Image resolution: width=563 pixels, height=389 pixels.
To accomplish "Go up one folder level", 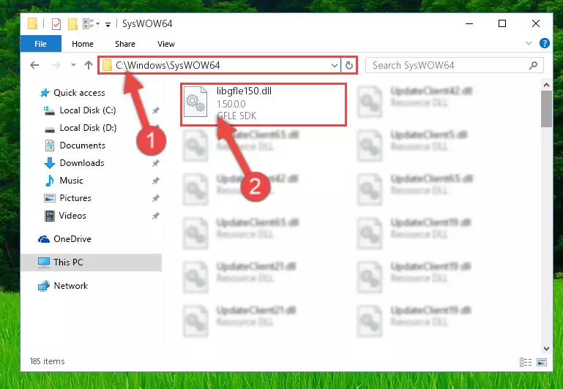I will click(x=89, y=65).
